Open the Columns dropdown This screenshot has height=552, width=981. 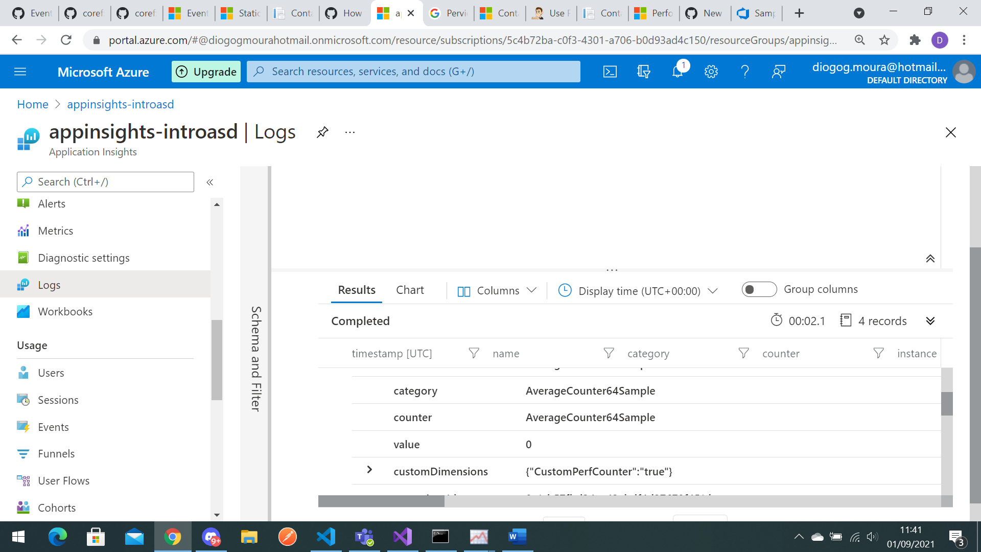(x=496, y=290)
